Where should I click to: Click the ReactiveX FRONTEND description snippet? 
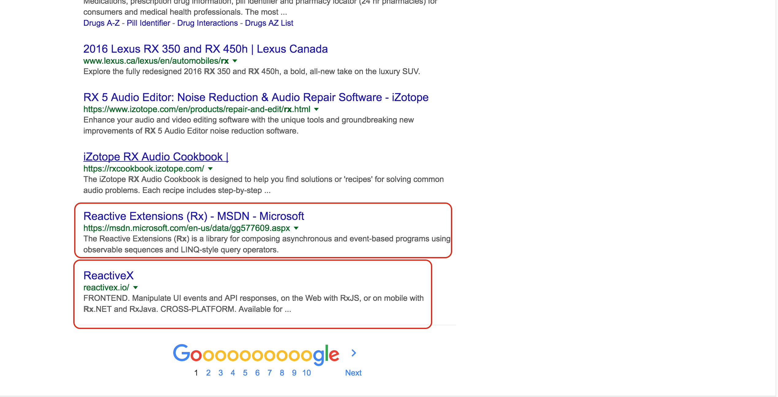(254, 304)
